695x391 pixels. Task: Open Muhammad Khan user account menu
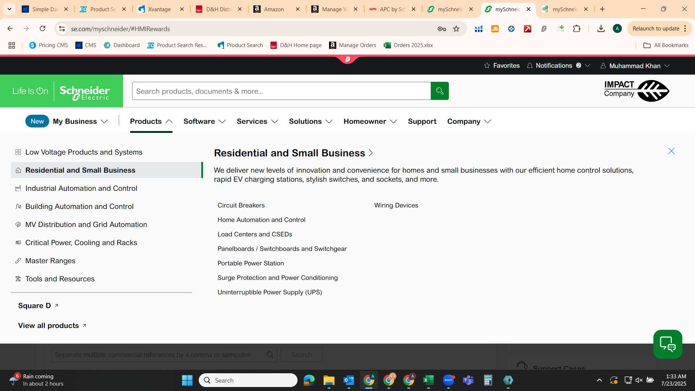coord(635,66)
